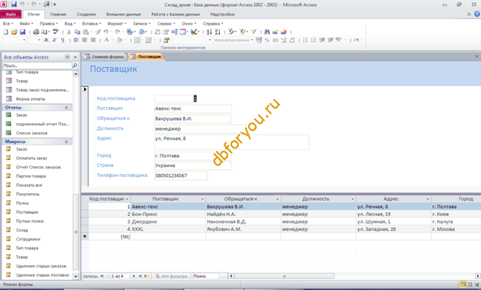Select Удаление старых заказов macro
This screenshot has height=290, width=481.
(41, 266)
